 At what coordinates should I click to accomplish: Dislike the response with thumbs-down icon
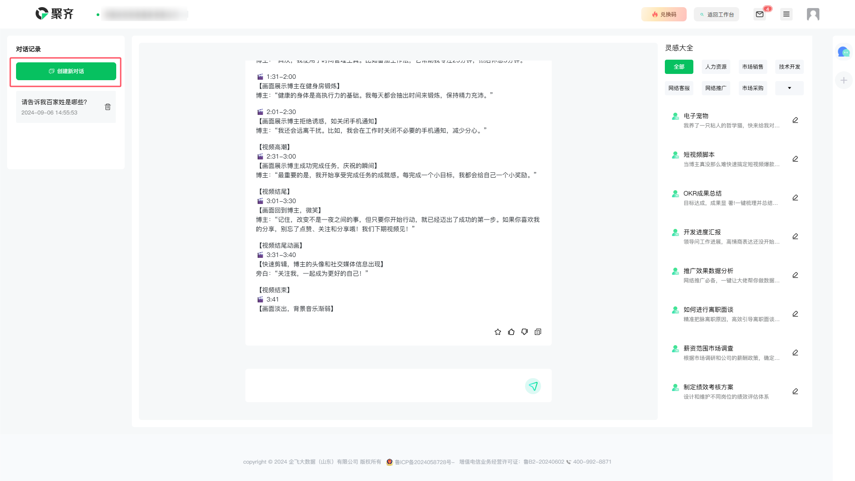[525, 332]
